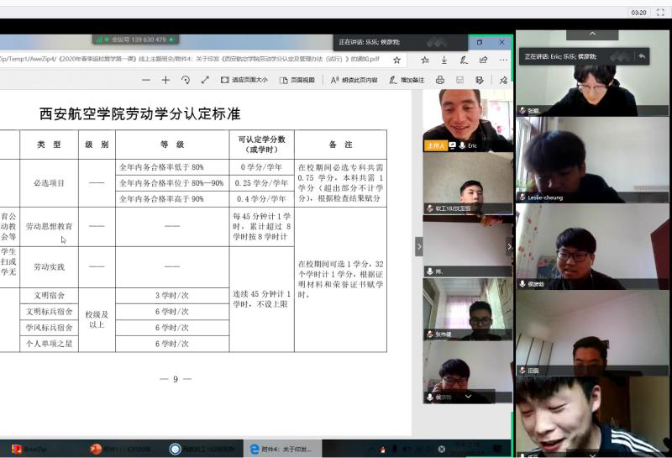This screenshot has height=458, width=672.
Task: Click the share icon in browser toolbar
Action: click(483, 60)
